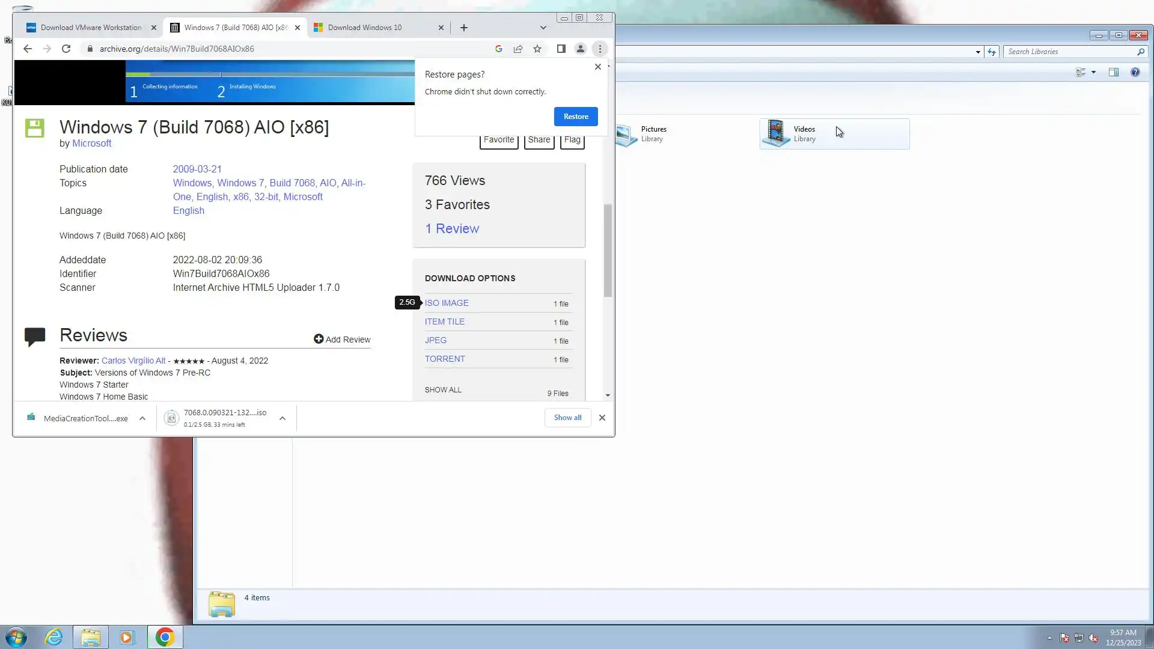Image resolution: width=1154 pixels, height=649 pixels.
Task: Open Chrome three-dot menu
Action: 600,49
